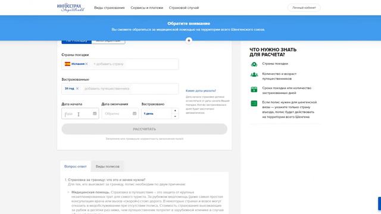Open Сервисы и платежи menu
381x214 pixels.
pyautogui.click(x=147, y=8)
